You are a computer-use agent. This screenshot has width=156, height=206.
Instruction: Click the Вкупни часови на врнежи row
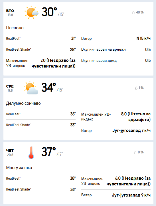coord(116,49)
